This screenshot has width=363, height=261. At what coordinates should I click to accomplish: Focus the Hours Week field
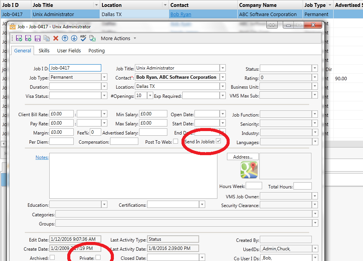pyautogui.click(x=254, y=186)
